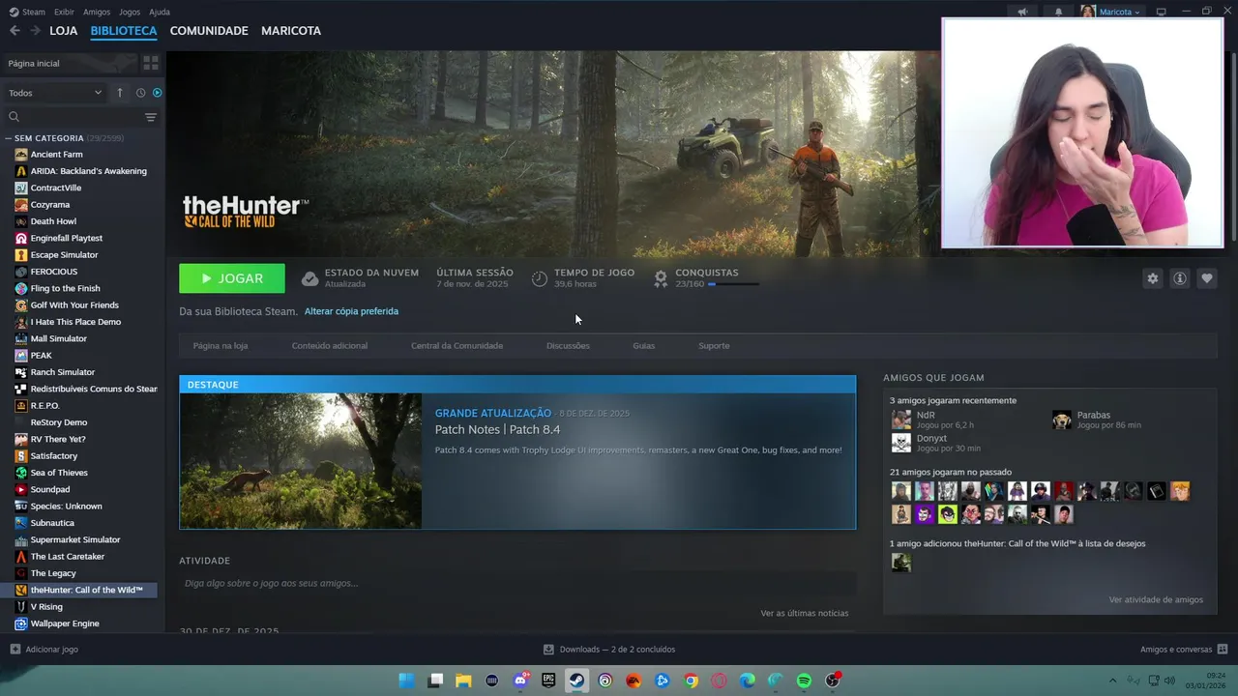Open the MARICOTA profile tab
This screenshot has height=696, width=1238.
(x=291, y=31)
